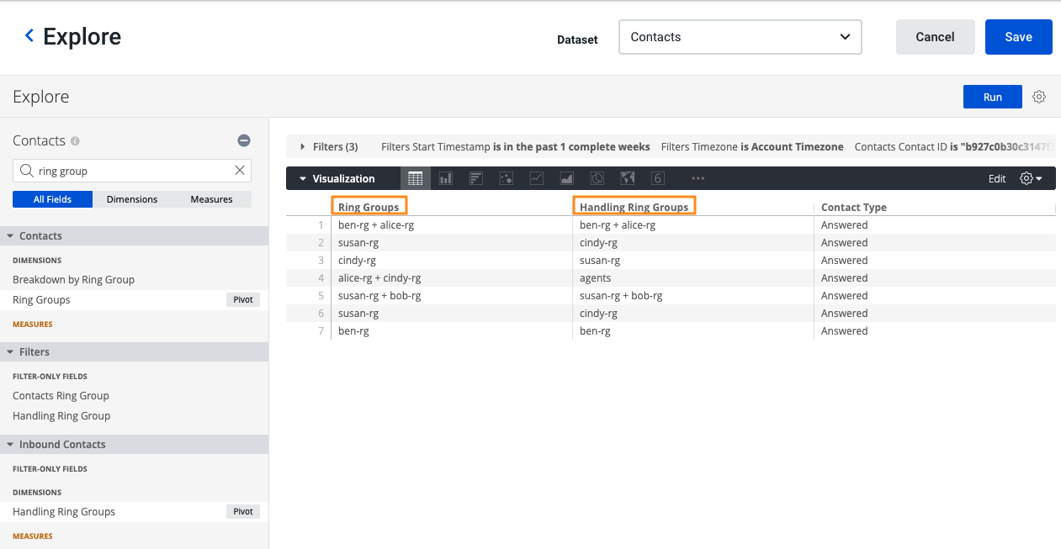Collapse the Visualization panel
The height and width of the screenshot is (549, 1061).
305,177
